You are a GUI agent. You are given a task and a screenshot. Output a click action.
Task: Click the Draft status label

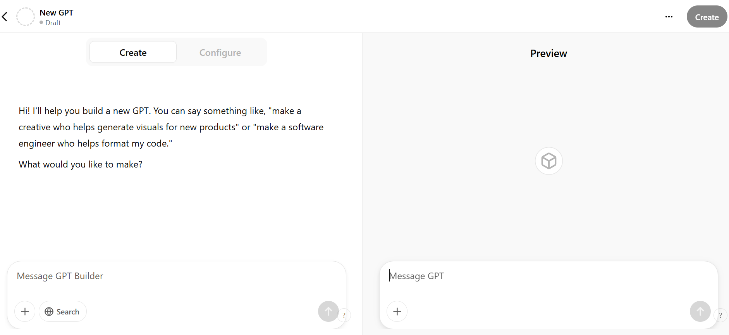point(53,23)
